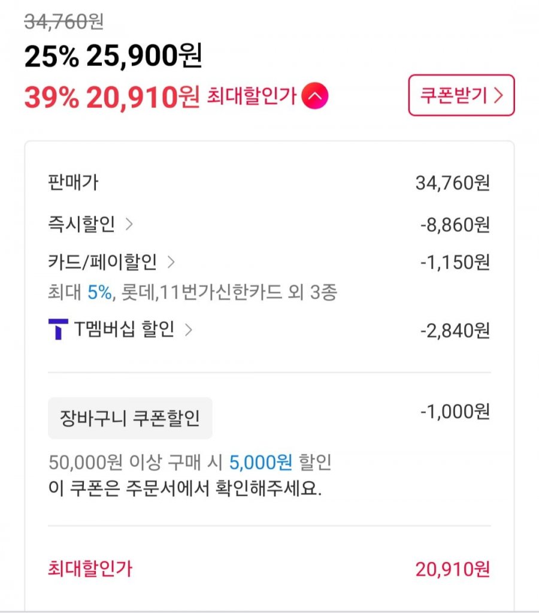Tap the crossed-out 34,760원 original price
The width and height of the screenshot is (539, 613).
click(64, 22)
